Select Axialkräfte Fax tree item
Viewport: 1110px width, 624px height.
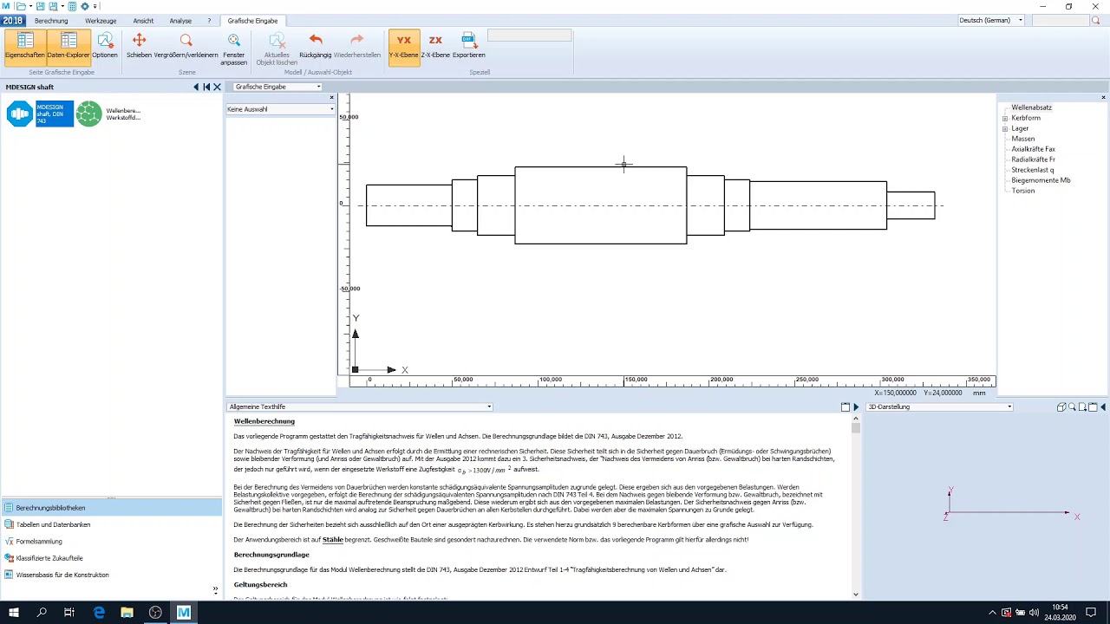(1033, 149)
